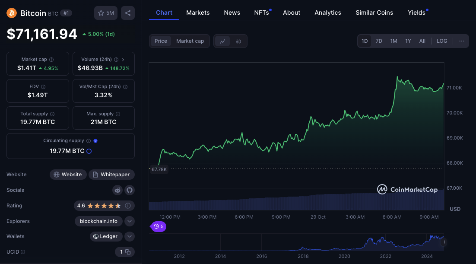The height and width of the screenshot is (264, 476).
Task: Expand the Wallets dropdown
Action: tap(130, 236)
